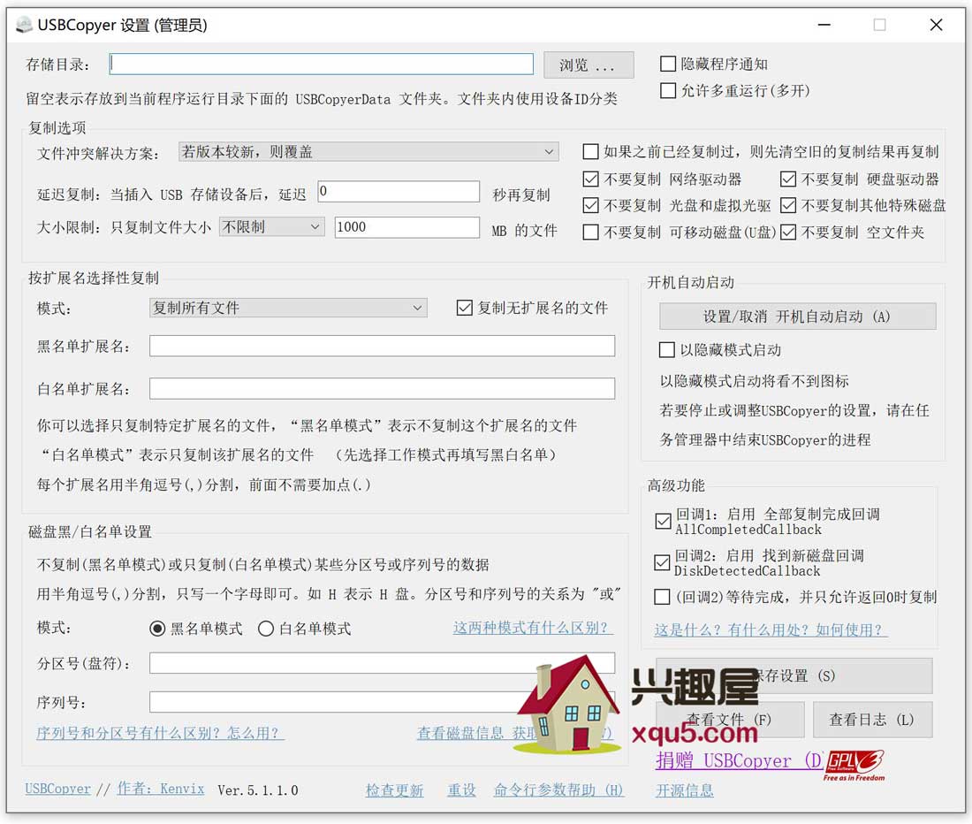The height and width of the screenshot is (824, 972).
Task: Open 命令行参数帮助 (H) link
Action: point(558,790)
